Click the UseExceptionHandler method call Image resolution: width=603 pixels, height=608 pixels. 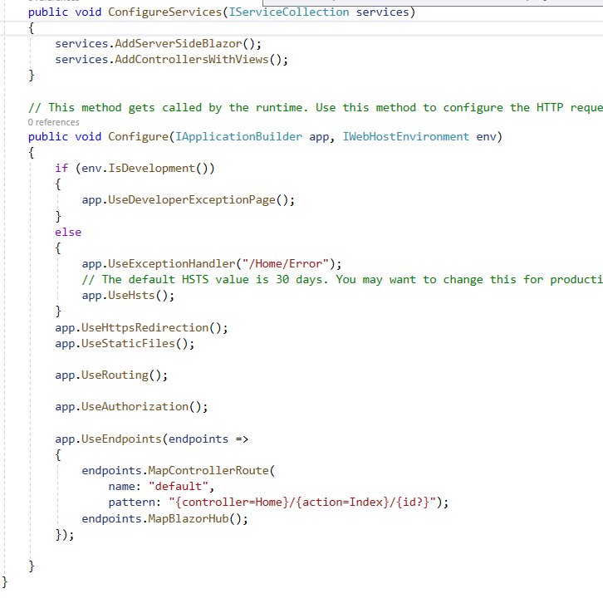coord(171,263)
